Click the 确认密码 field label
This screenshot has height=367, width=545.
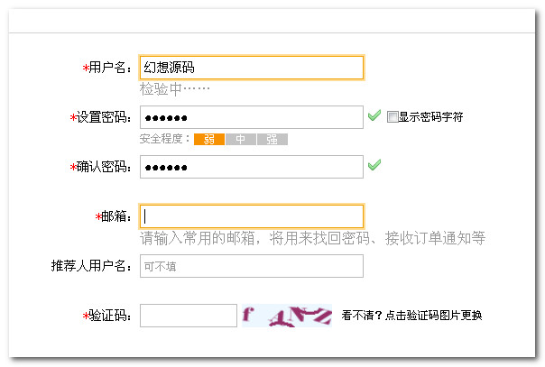tap(104, 167)
